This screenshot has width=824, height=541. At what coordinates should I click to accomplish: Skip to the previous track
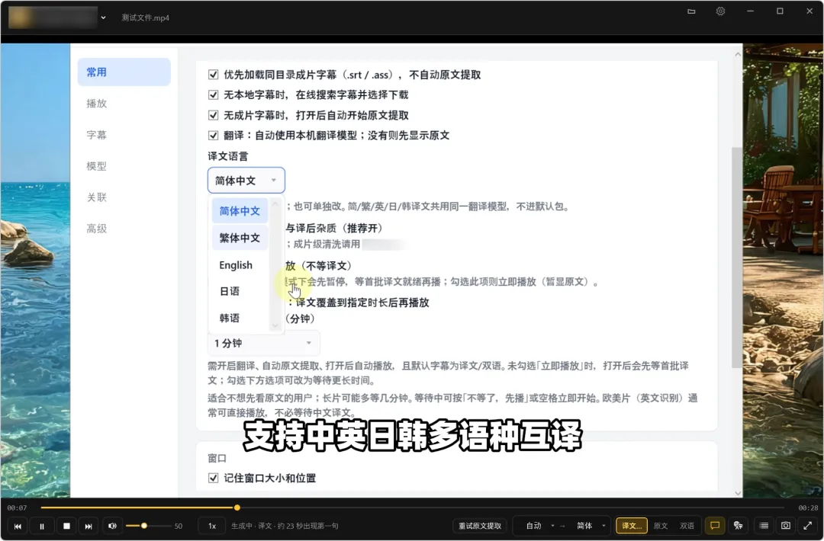click(x=18, y=526)
